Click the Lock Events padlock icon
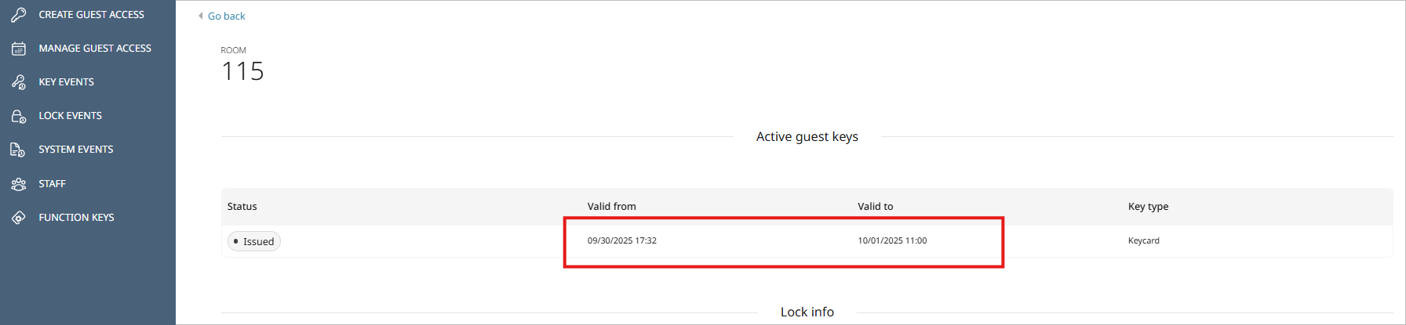Image resolution: width=1406 pixels, height=325 pixels. click(19, 116)
